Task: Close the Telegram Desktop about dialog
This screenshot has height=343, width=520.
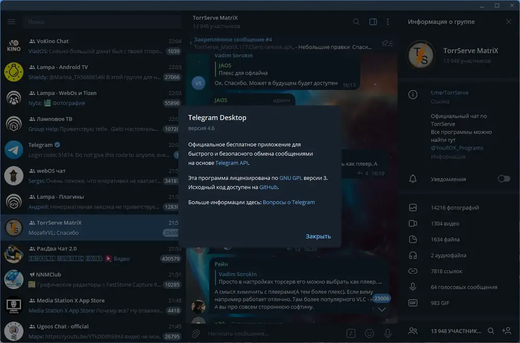Action: pyautogui.click(x=318, y=236)
